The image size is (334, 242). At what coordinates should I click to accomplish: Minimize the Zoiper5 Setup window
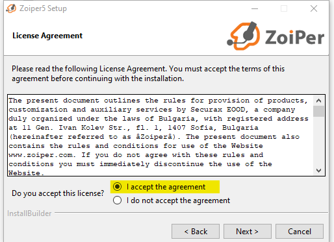pyautogui.click(x=255, y=8)
